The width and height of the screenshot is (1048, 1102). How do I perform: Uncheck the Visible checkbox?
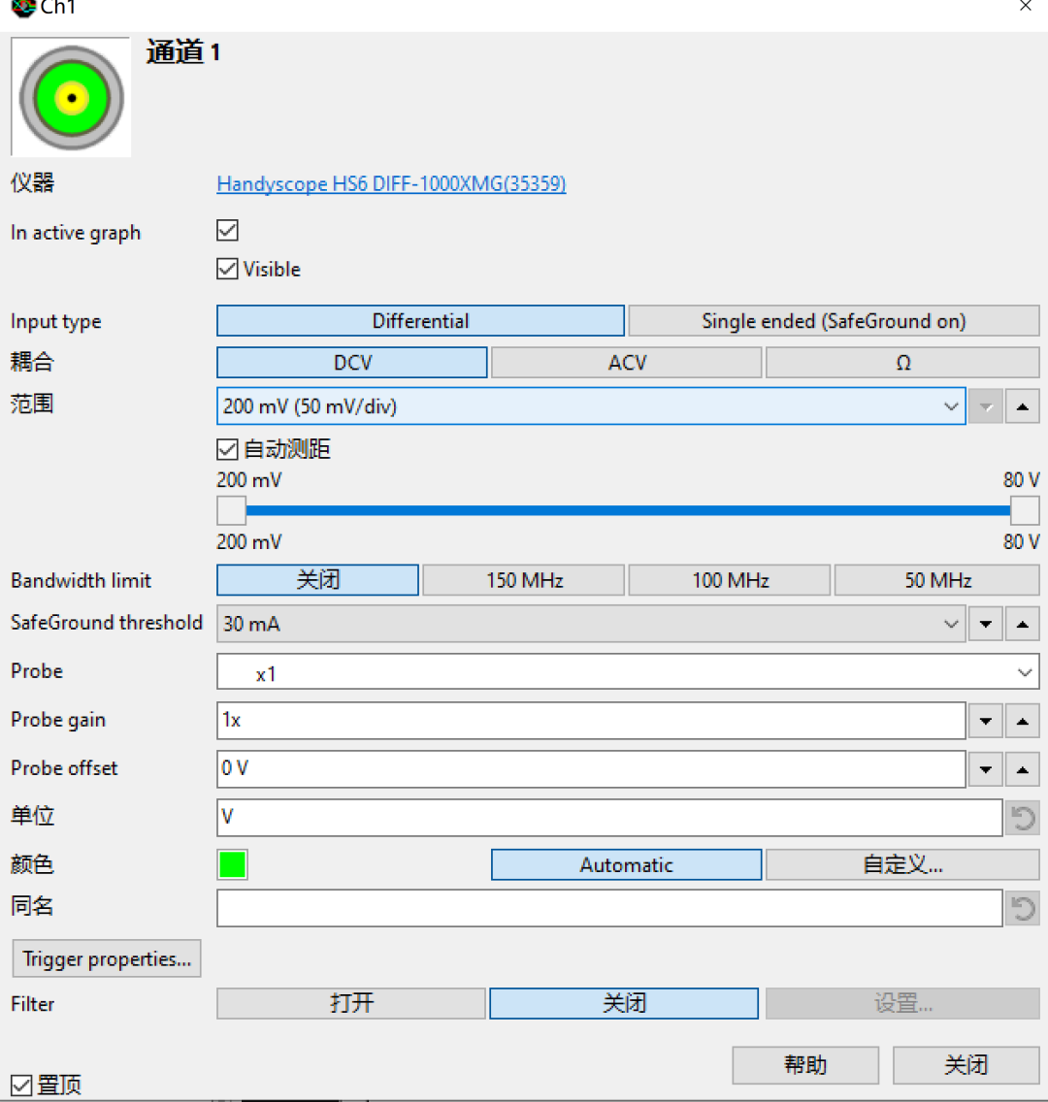(228, 269)
